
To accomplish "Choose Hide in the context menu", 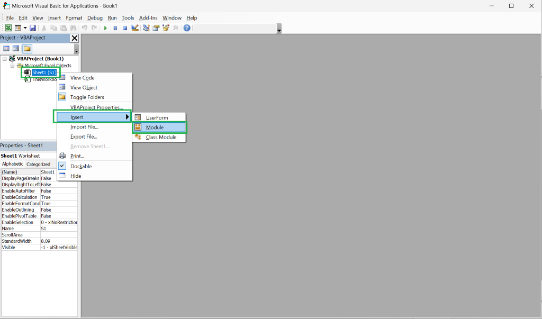I will click(x=94, y=176).
